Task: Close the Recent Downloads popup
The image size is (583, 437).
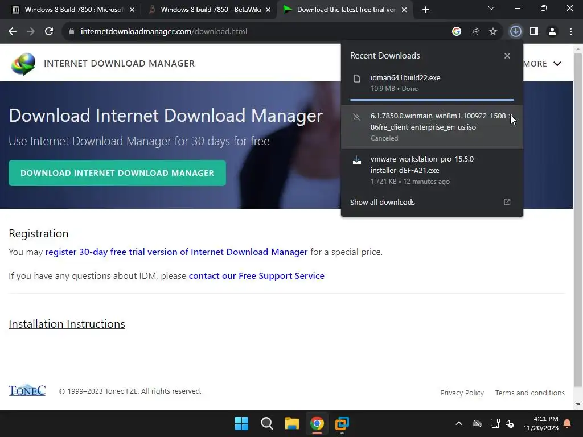Action: click(x=507, y=56)
